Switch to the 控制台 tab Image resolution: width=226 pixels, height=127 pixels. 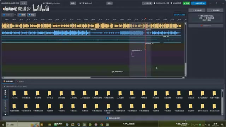pyautogui.click(x=20, y=81)
